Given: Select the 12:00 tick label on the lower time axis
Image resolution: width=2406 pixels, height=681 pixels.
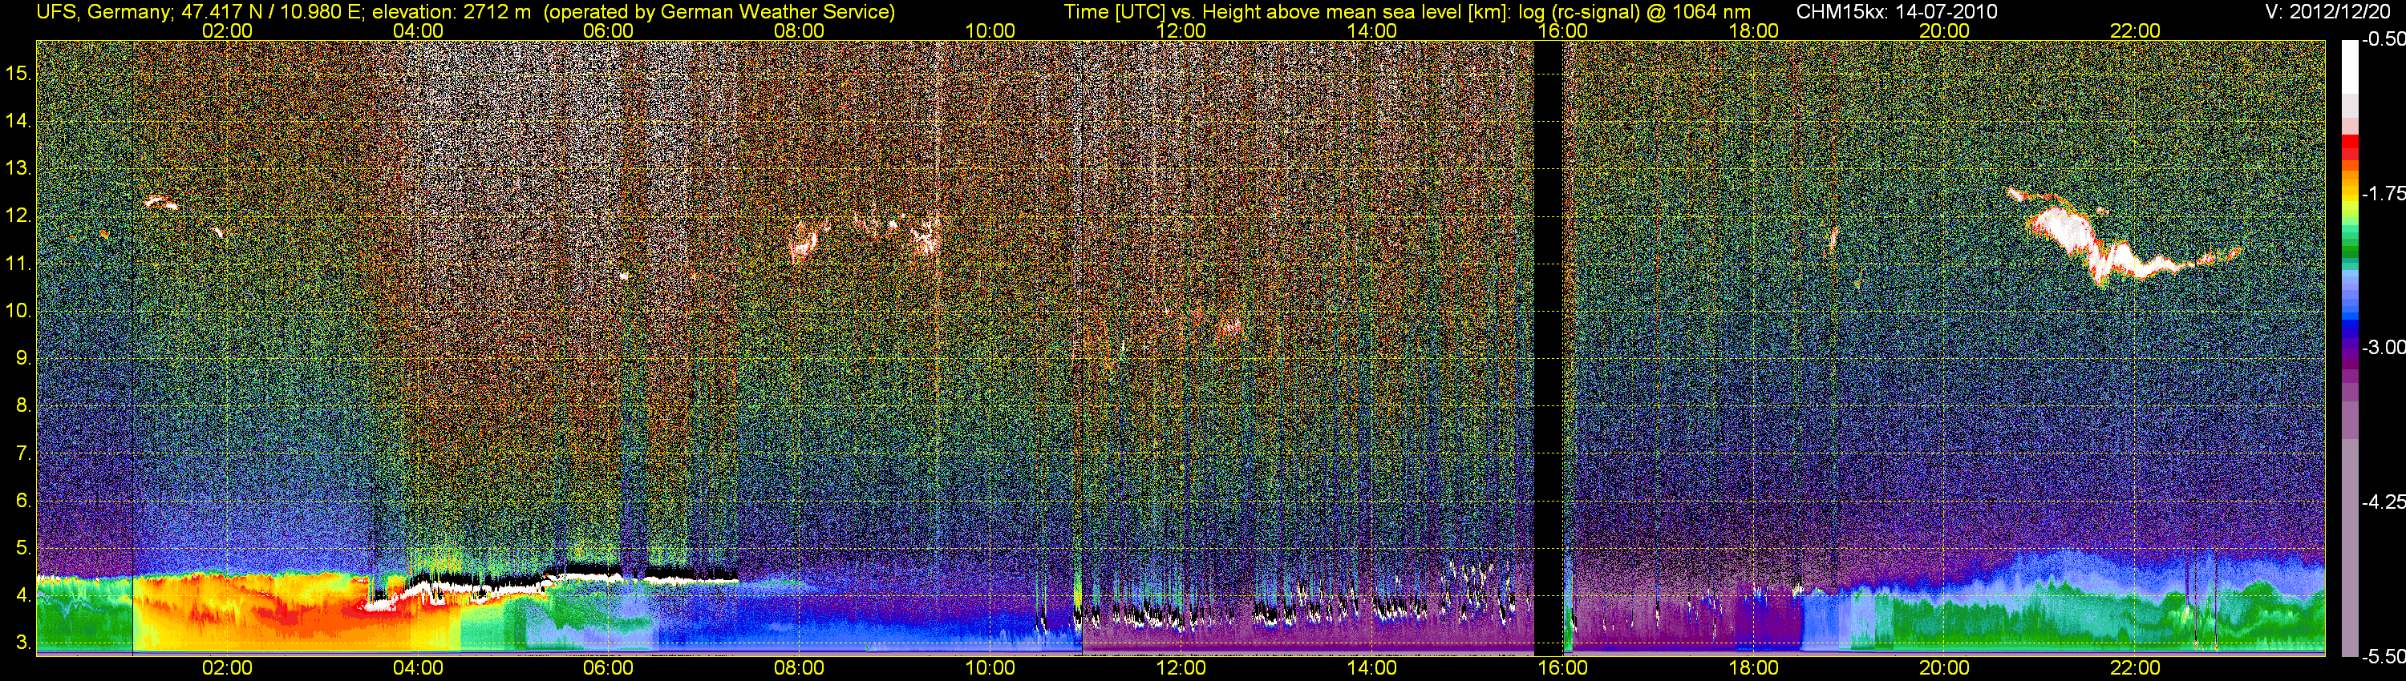Looking at the screenshot, I should [1181, 668].
